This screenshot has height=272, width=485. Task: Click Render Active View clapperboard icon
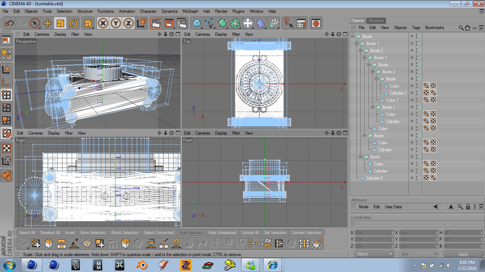coord(156,23)
